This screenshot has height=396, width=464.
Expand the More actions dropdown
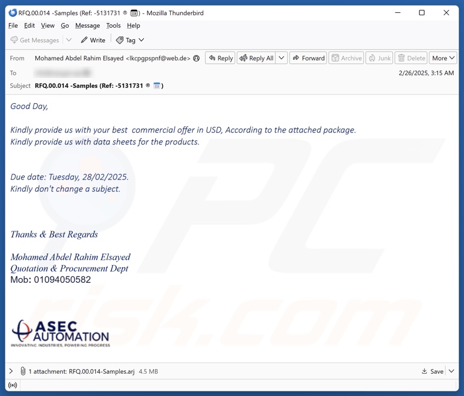pyautogui.click(x=443, y=58)
